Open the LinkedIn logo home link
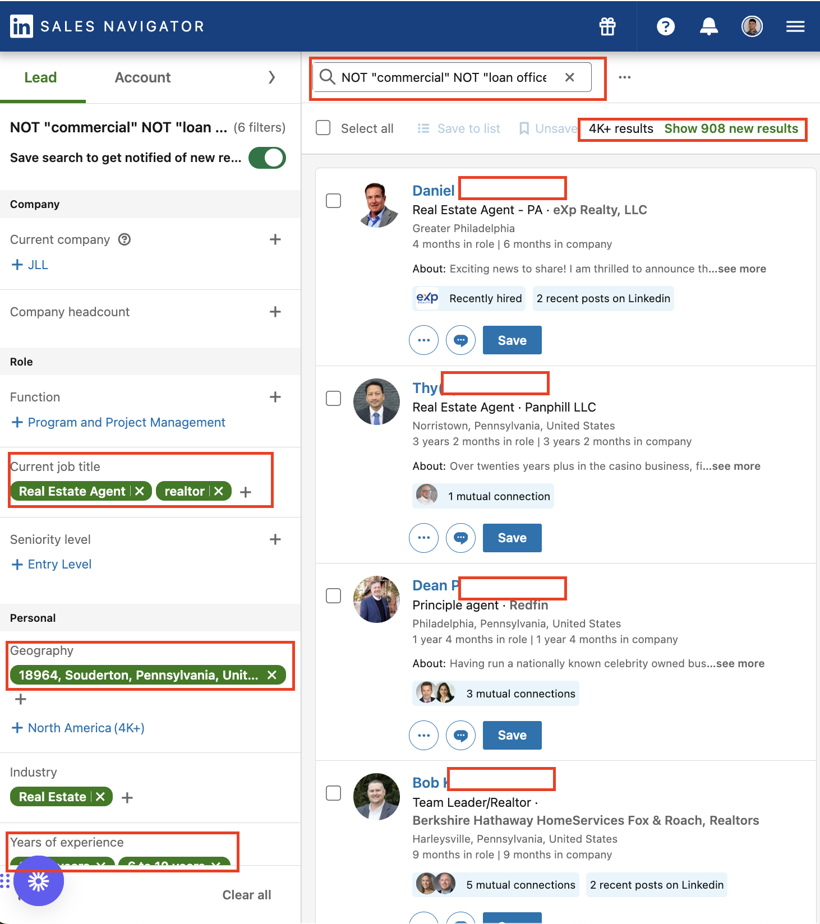 [22, 26]
